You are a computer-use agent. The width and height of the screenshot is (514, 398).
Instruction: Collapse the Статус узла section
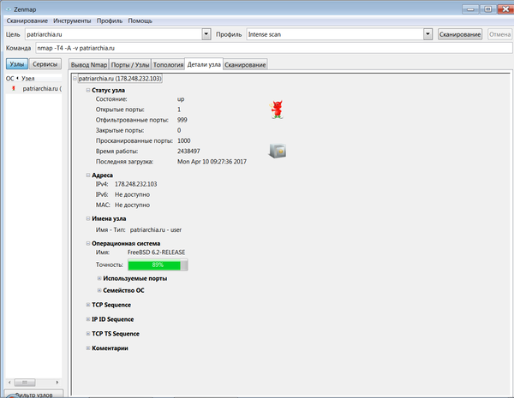[88, 90]
